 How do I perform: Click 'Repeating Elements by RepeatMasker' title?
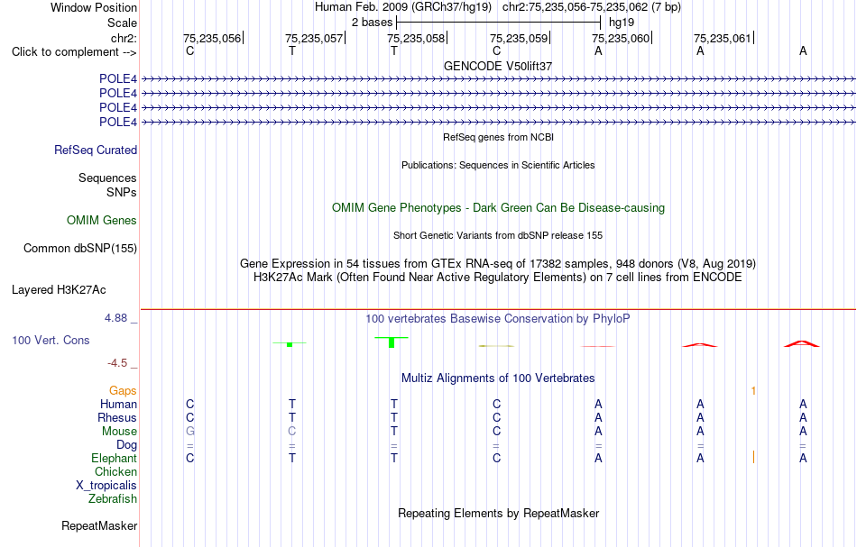click(x=498, y=514)
